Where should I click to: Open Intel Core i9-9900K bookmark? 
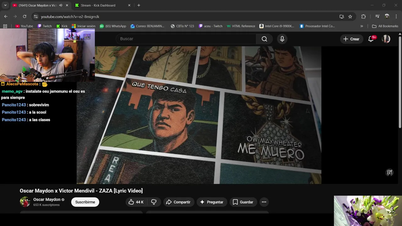(x=277, y=26)
